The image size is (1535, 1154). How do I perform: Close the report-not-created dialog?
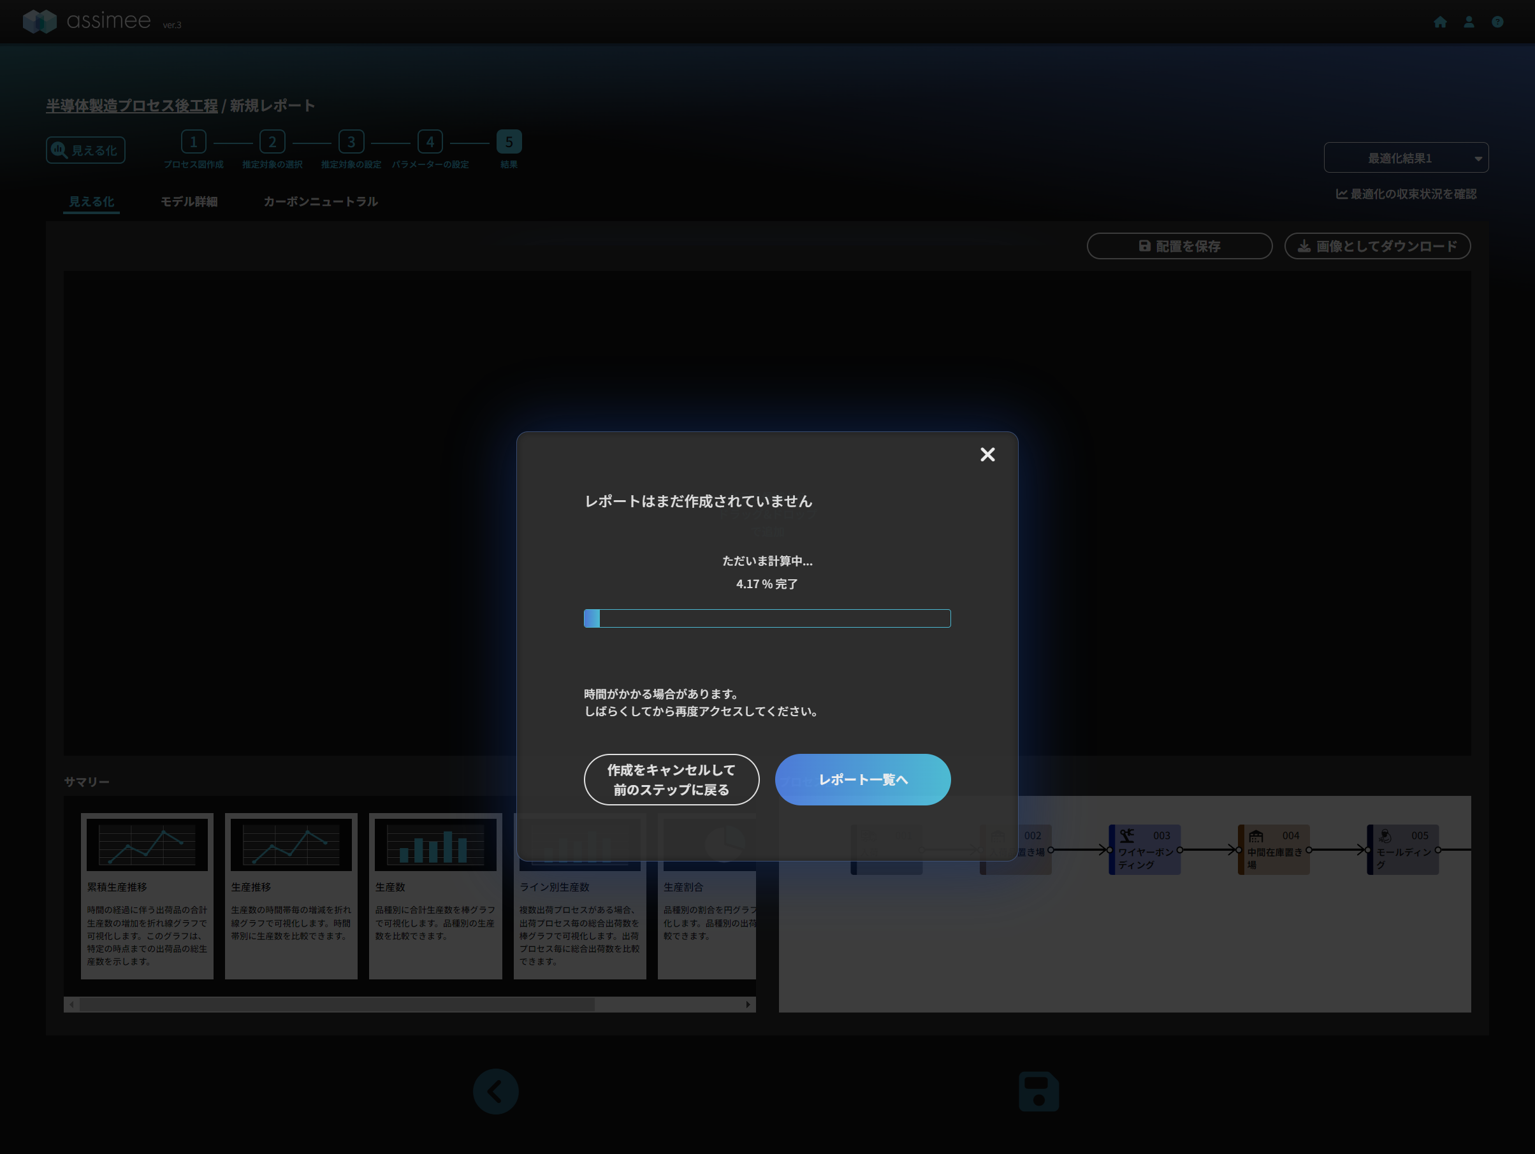point(987,454)
